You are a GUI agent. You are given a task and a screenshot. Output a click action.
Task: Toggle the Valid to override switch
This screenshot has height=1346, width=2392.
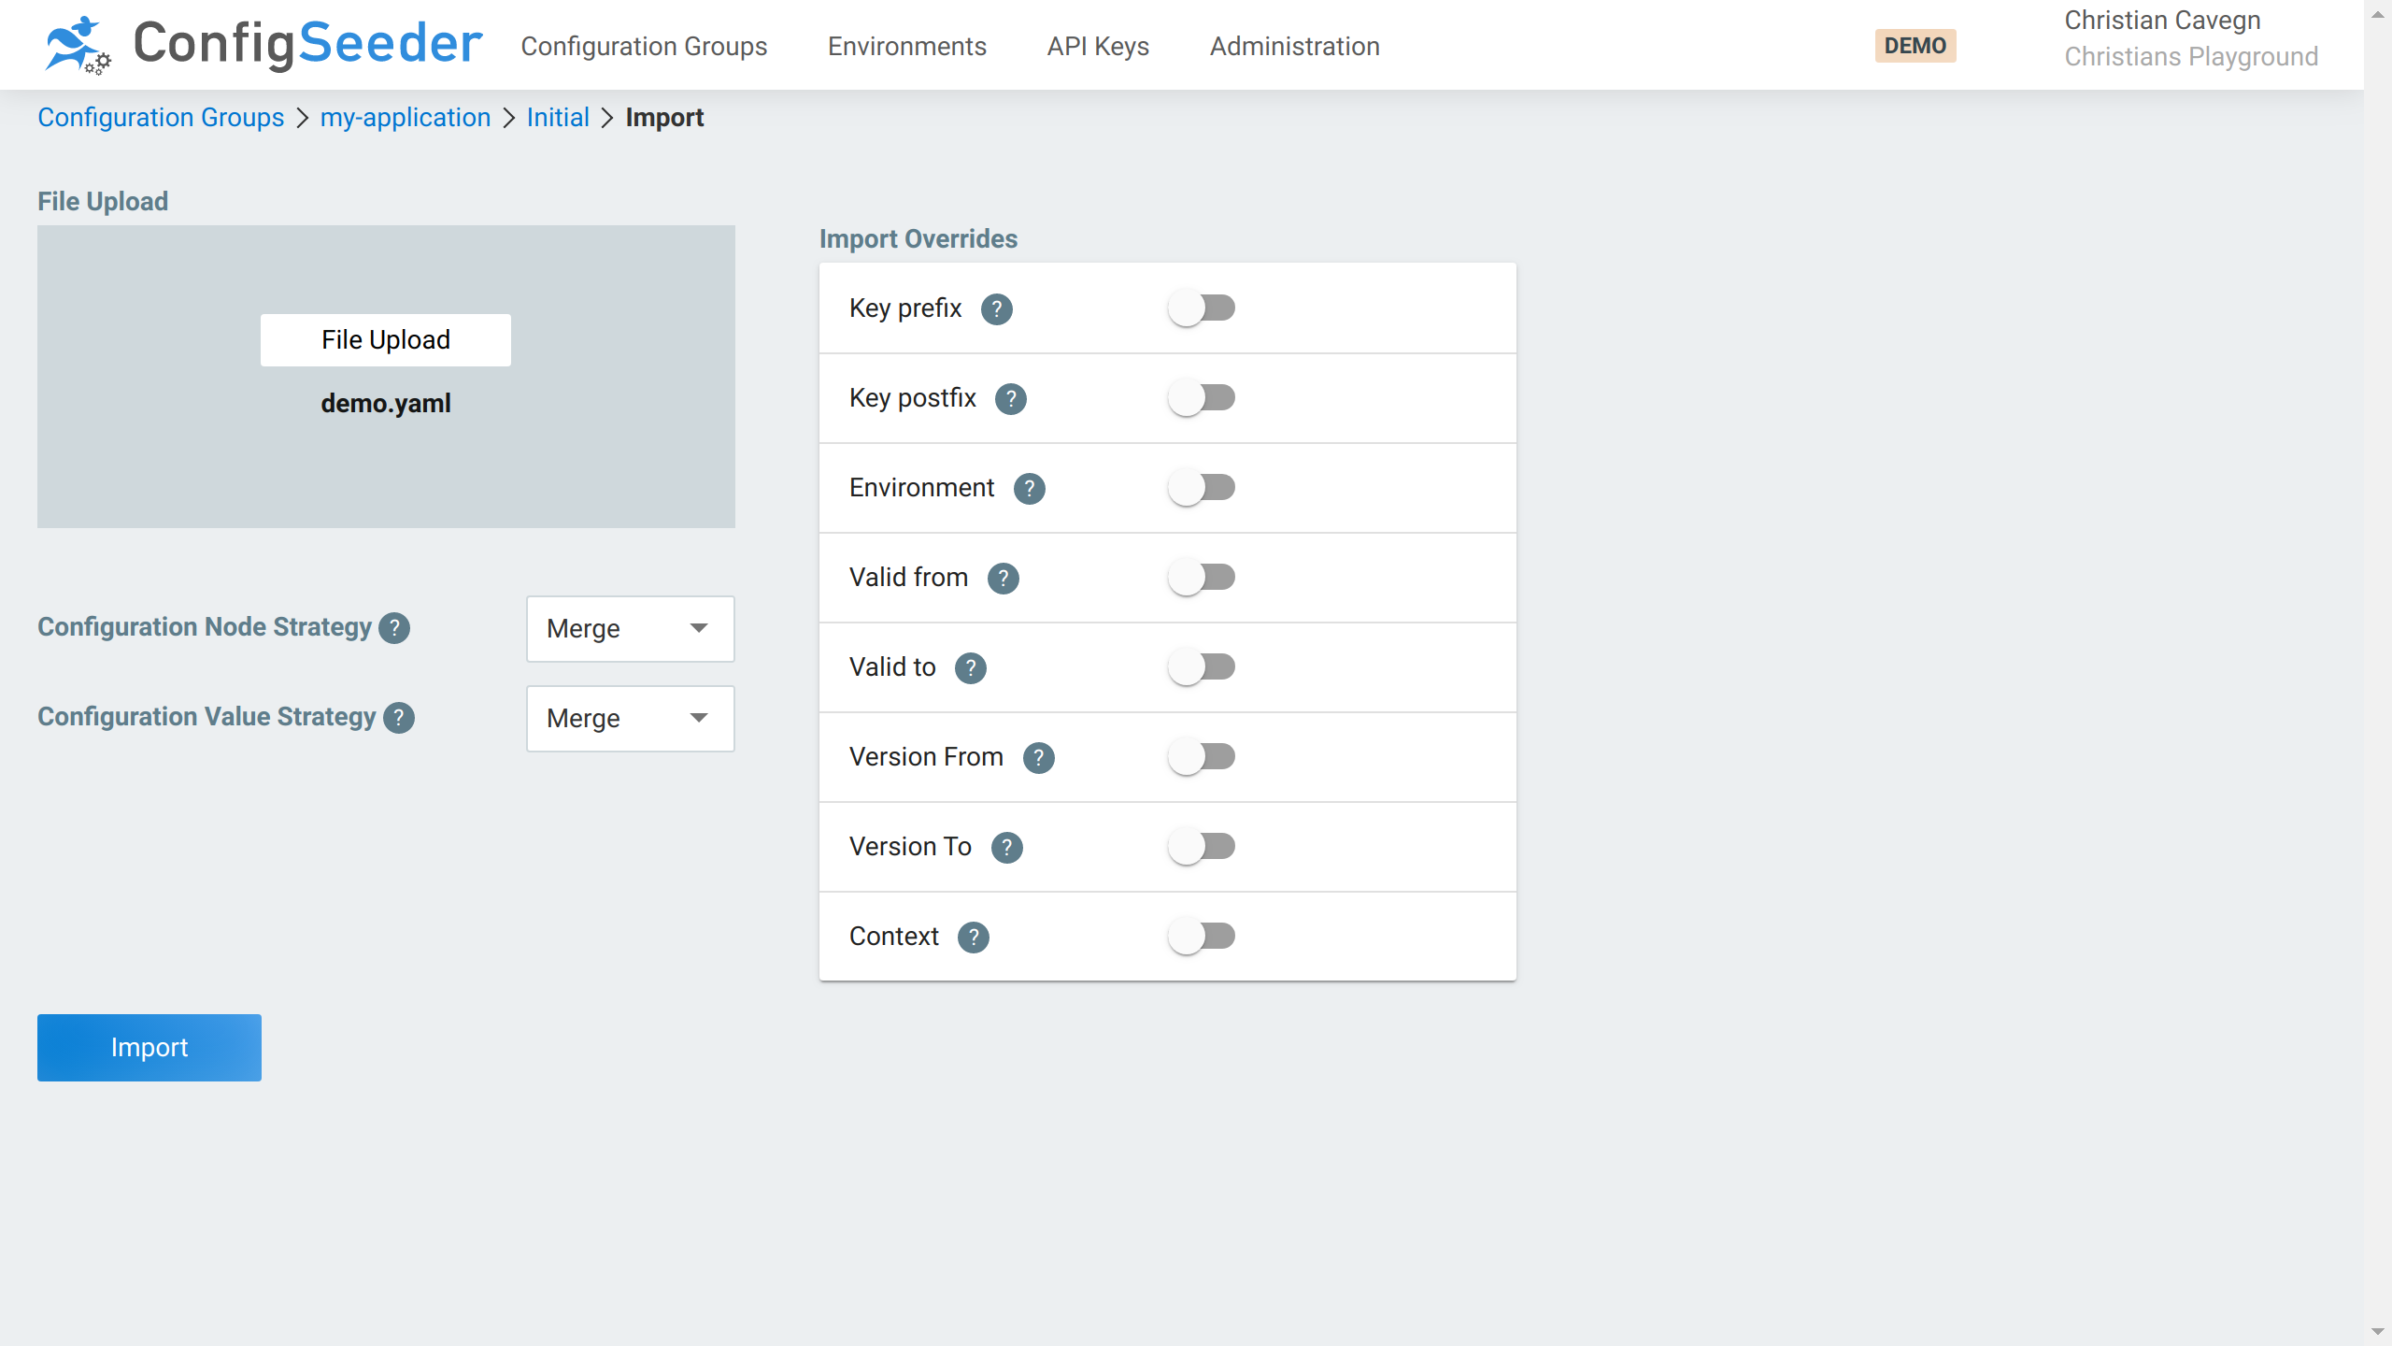(1203, 666)
